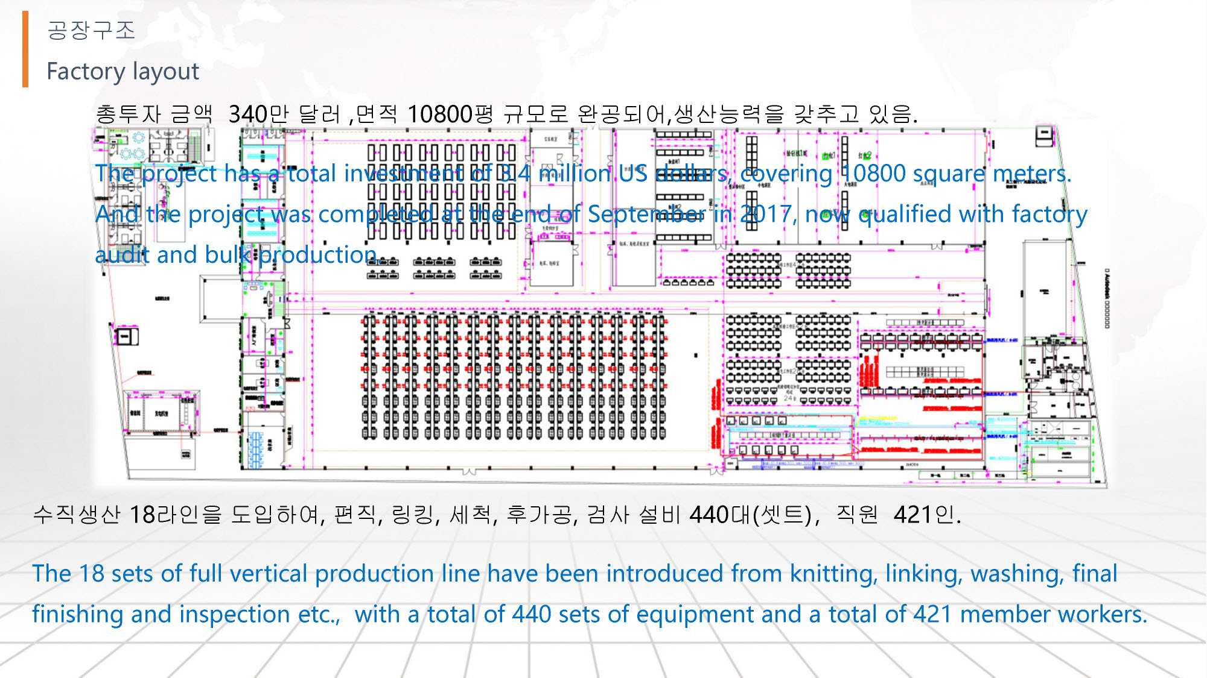Select the Korean line starting with 수직생산 18라인
The image size is (1207, 678).
coord(496,515)
